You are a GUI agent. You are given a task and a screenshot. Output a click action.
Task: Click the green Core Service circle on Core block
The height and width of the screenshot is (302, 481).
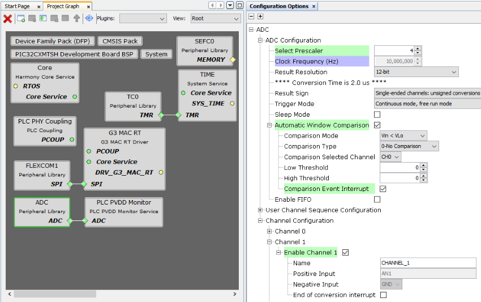[x=75, y=97]
